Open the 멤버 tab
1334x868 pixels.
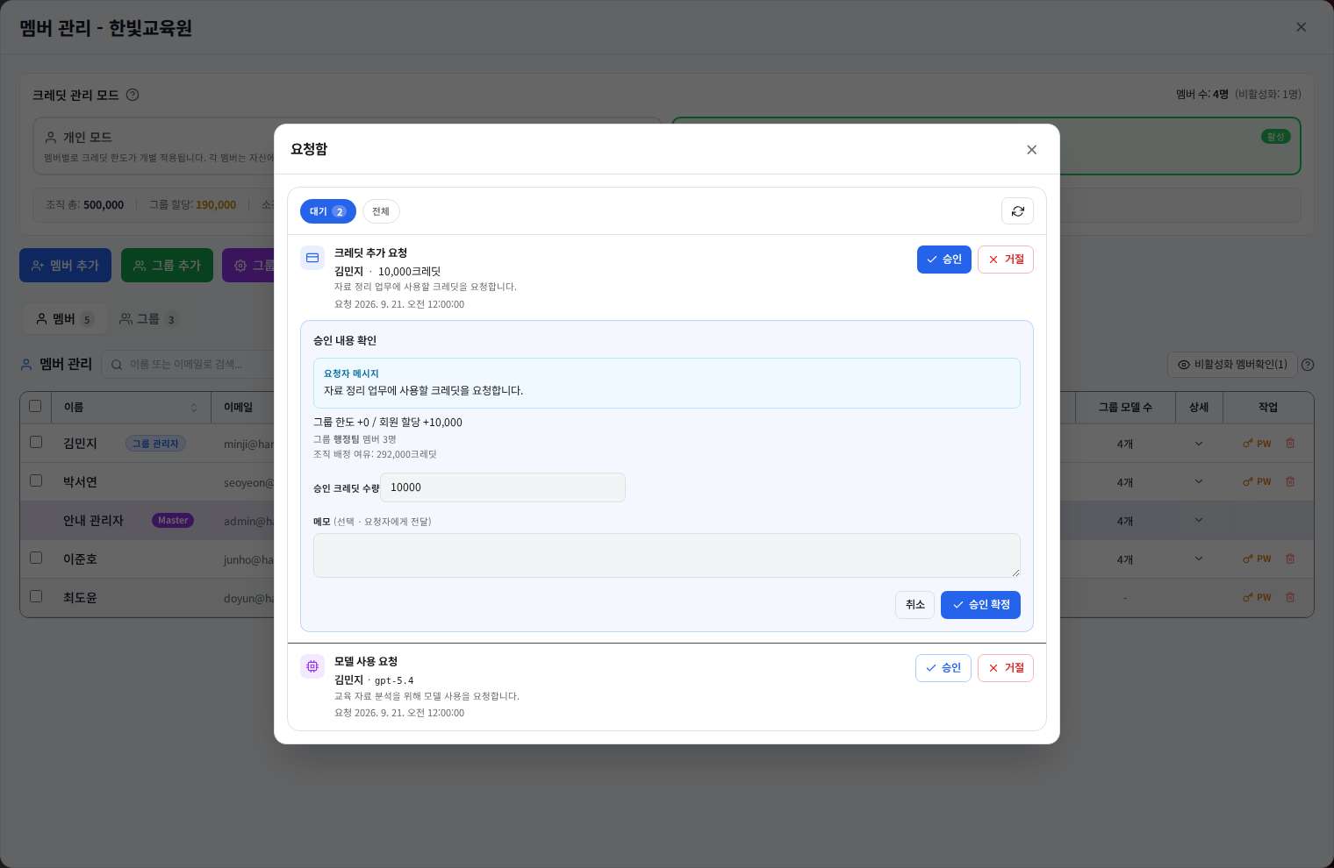tap(64, 319)
